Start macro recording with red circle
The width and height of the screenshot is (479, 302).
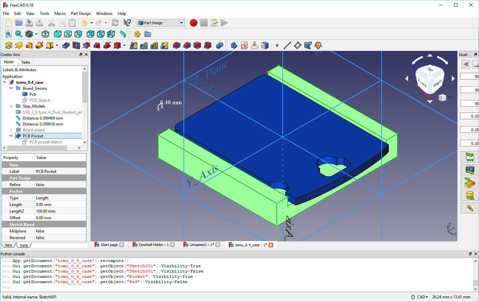coord(194,23)
